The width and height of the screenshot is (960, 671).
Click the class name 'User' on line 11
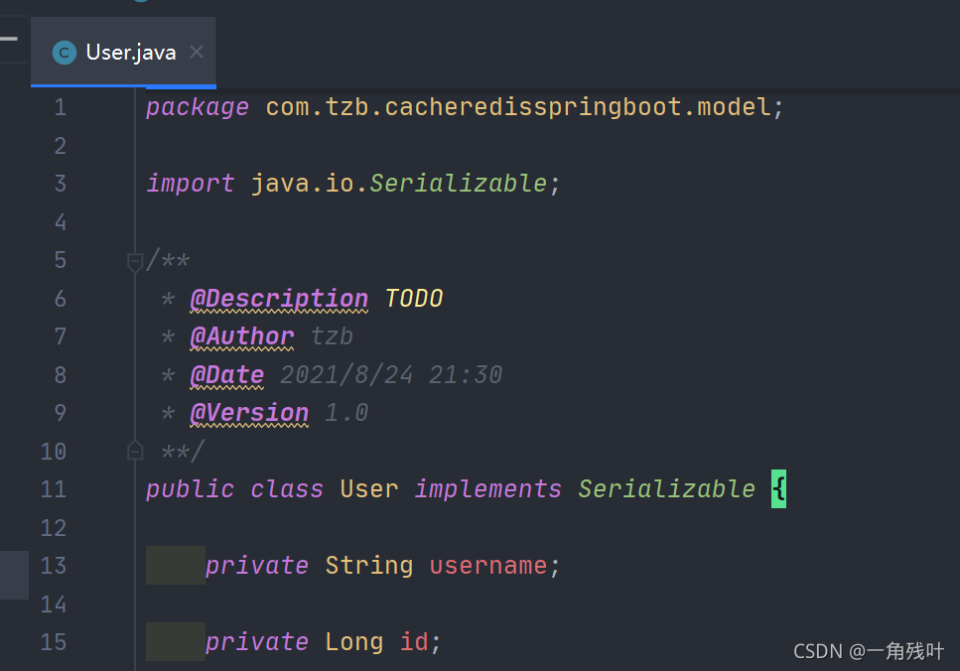point(369,489)
